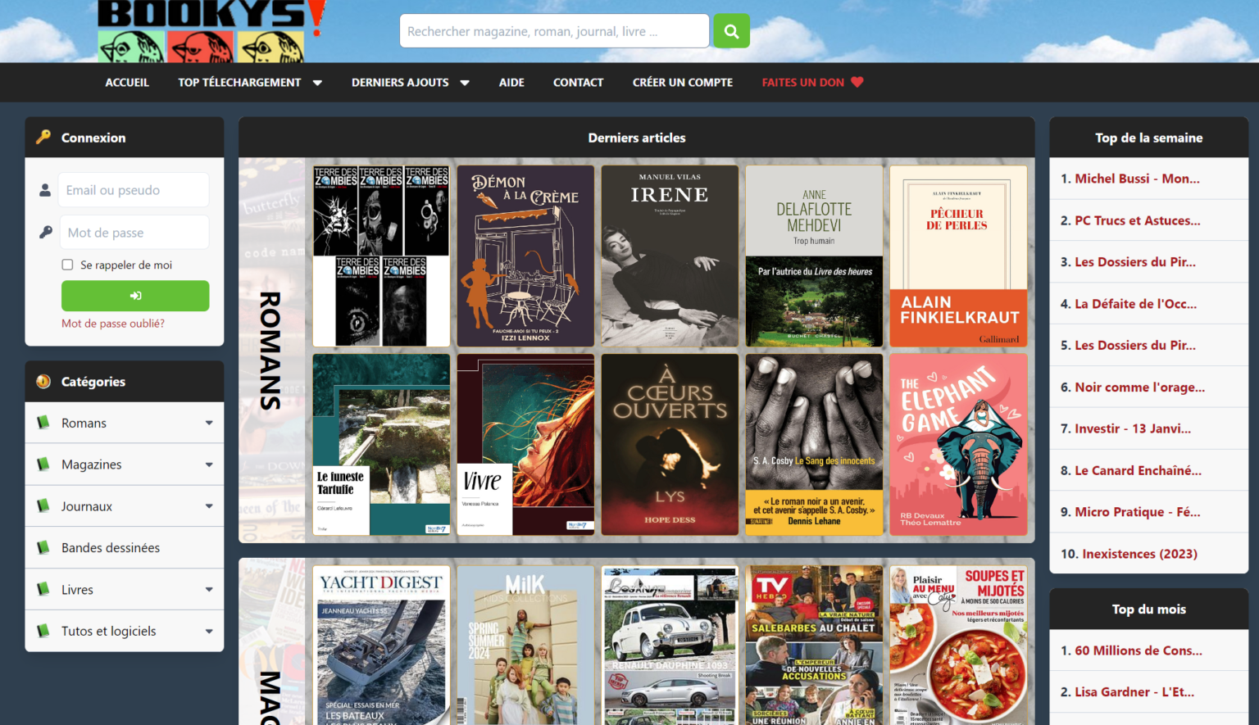
Task: Click the Mot de passe oublié link
Action: [x=113, y=324]
